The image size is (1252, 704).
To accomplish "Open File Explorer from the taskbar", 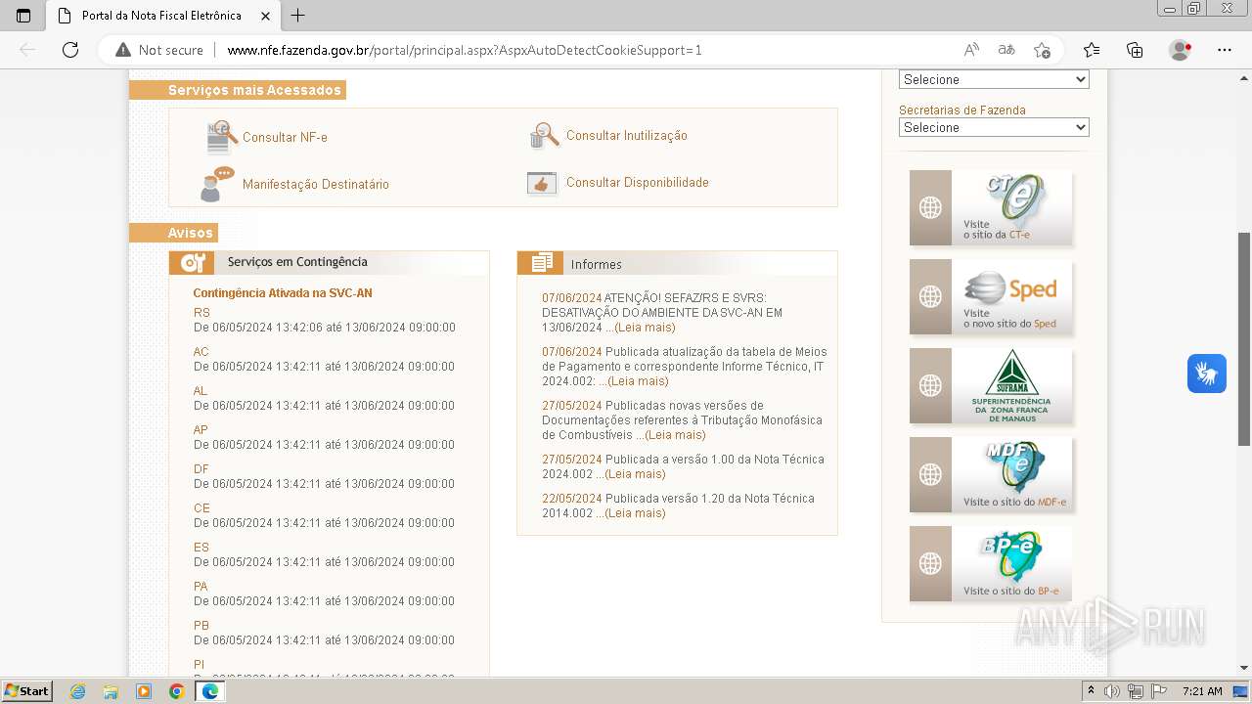I will coord(111,691).
